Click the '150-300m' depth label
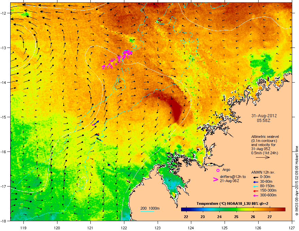This screenshot has height=231, width=299. (268, 190)
